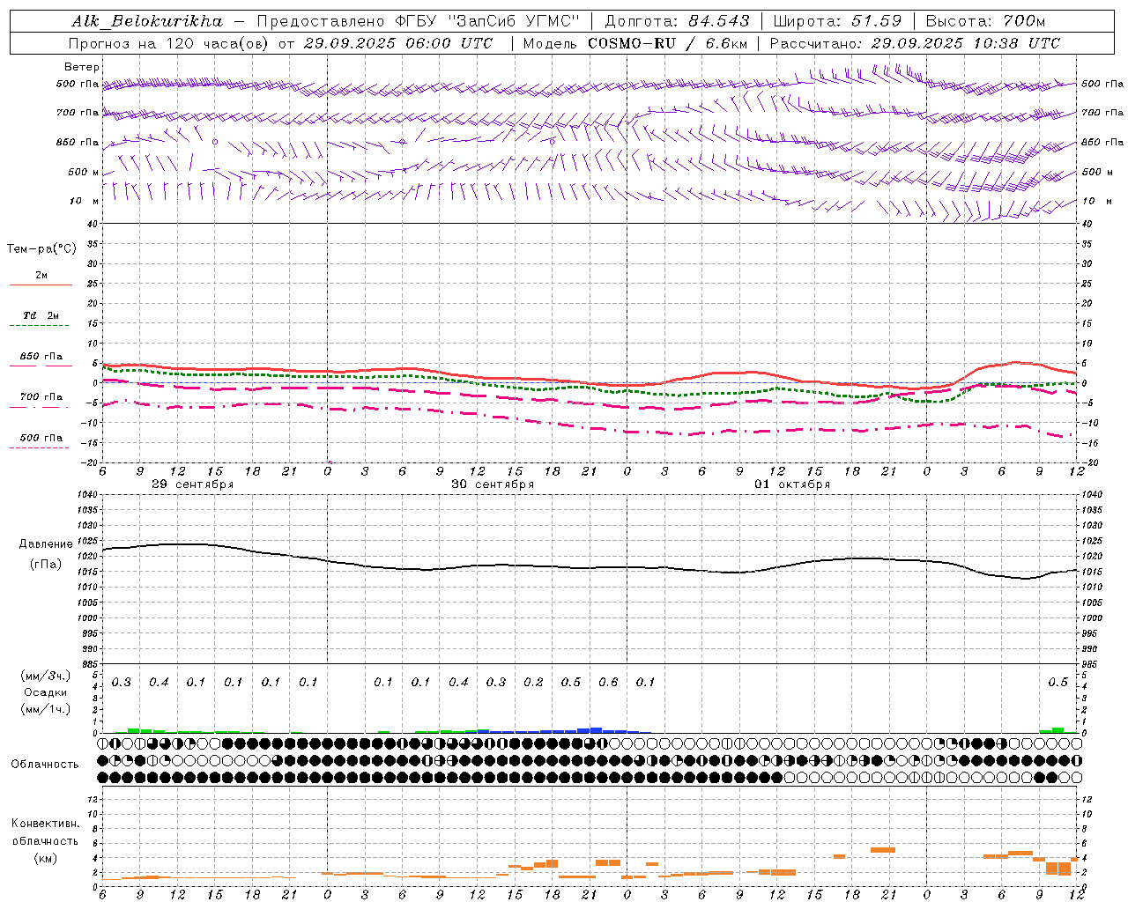
Task: Click the green dashed sample under Td 2м
Action: coord(39,326)
